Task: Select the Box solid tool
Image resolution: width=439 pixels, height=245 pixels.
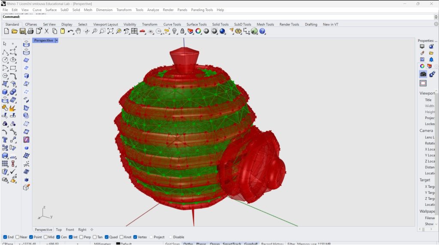Action: [5, 92]
